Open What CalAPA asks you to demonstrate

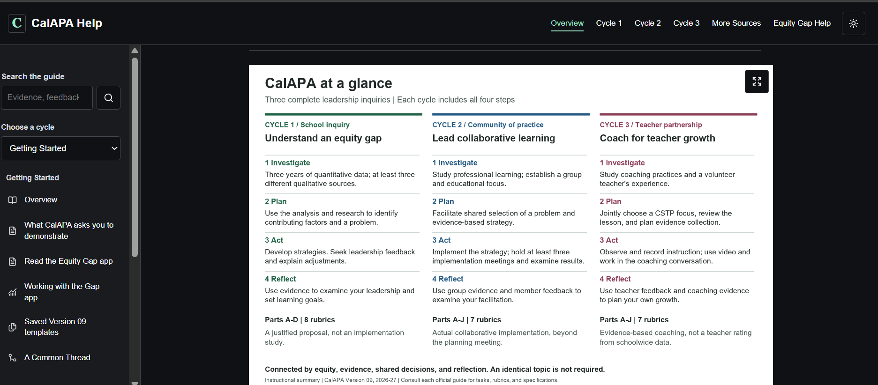tap(69, 230)
